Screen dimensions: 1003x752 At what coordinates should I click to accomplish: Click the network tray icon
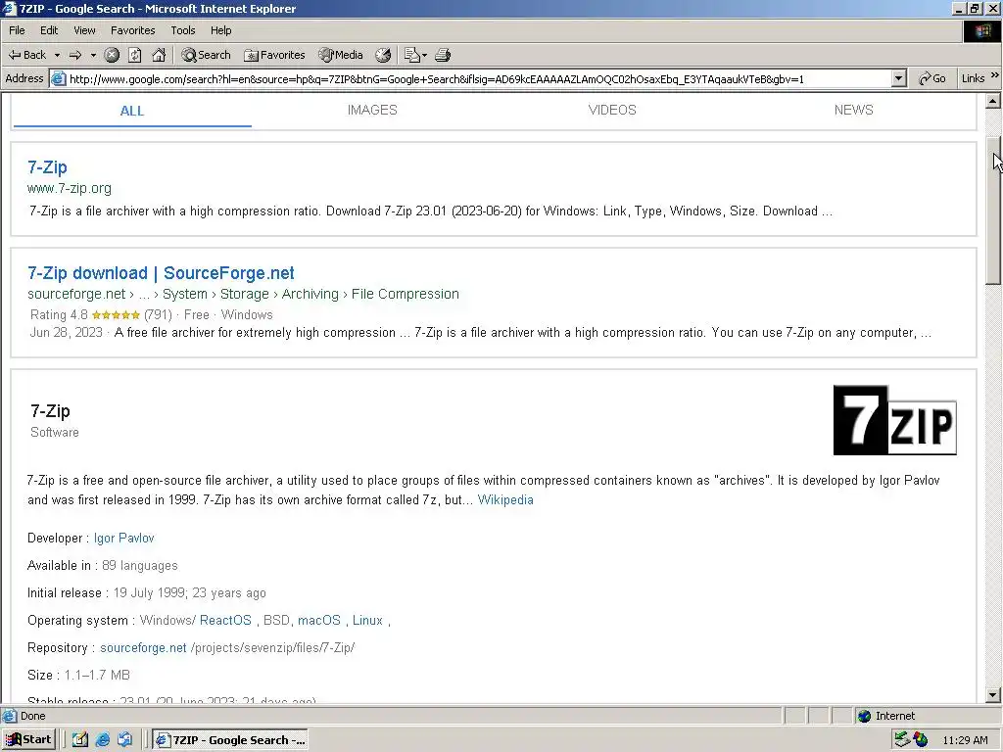pyautogui.click(x=902, y=740)
